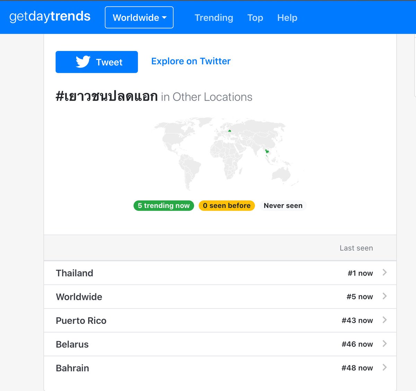Click the '#43 now' rank value
Screen dimensions: 416x391
point(357,320)
